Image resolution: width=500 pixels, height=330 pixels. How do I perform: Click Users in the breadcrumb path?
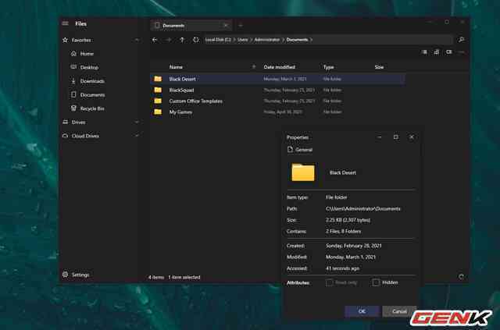[242, 40]
